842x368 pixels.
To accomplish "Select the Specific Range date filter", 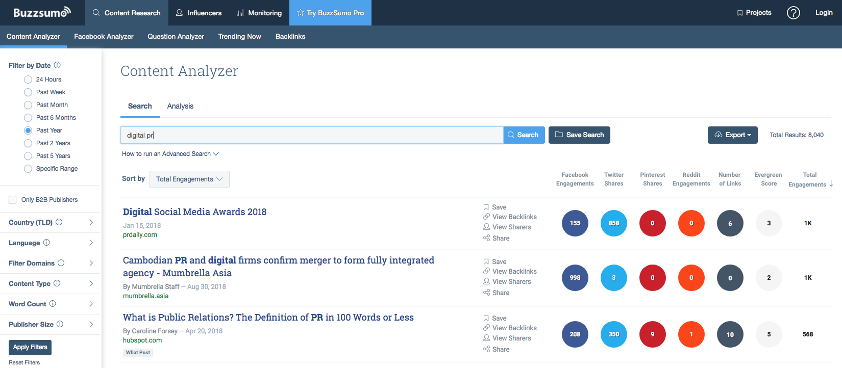I will 28,169.
